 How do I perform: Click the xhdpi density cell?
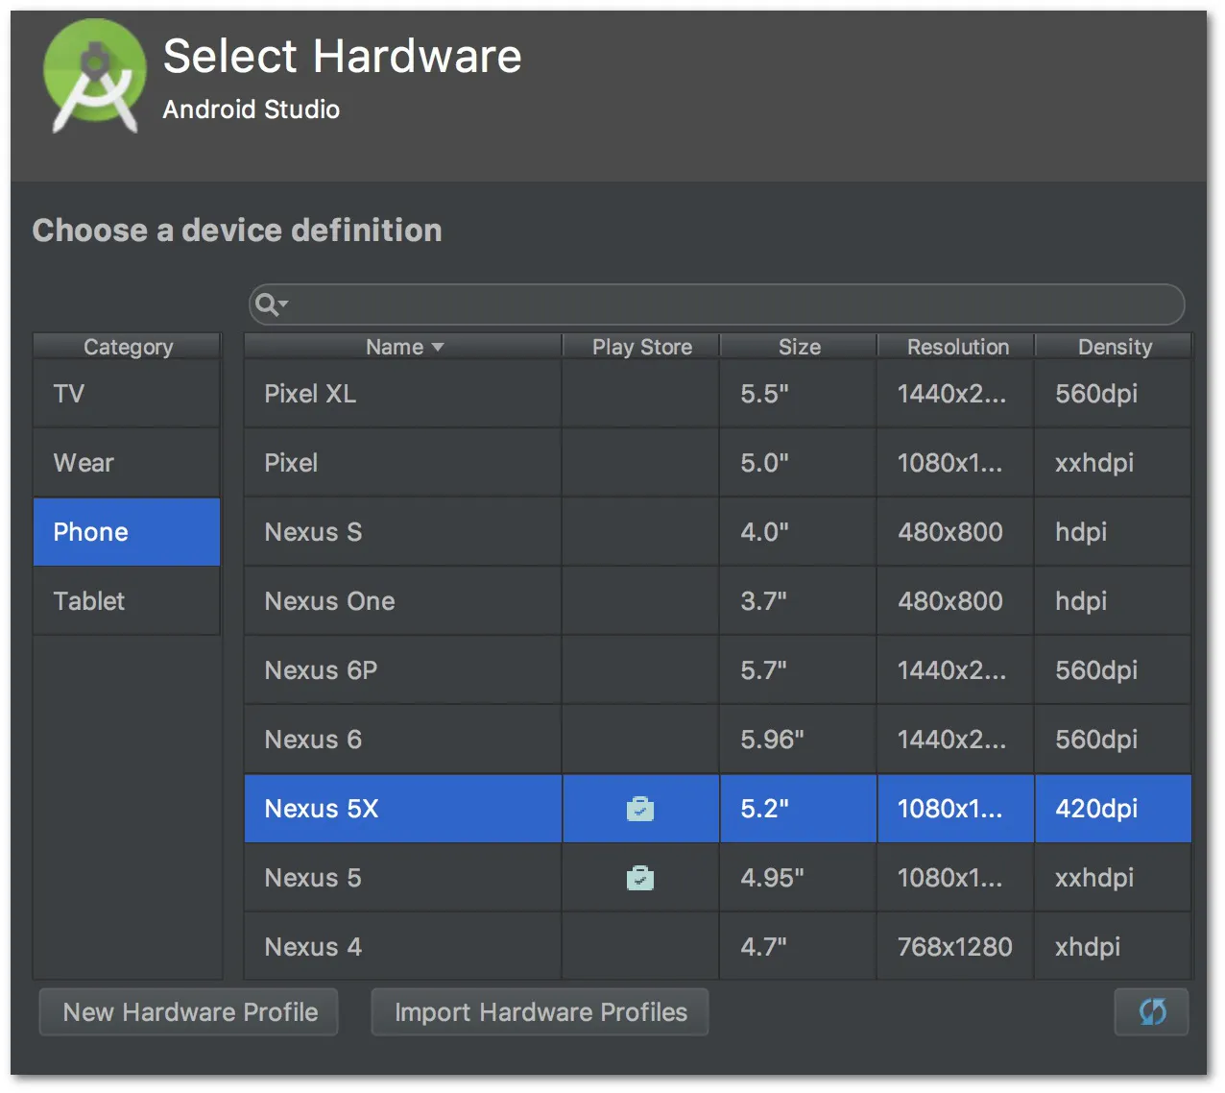pyautogui.click(x=1113, y=947)
